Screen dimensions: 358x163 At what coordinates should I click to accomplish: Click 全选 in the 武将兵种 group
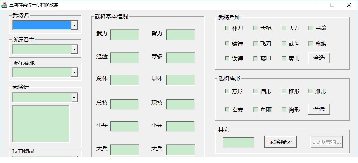pyautogui.click(x=319, y=58)
